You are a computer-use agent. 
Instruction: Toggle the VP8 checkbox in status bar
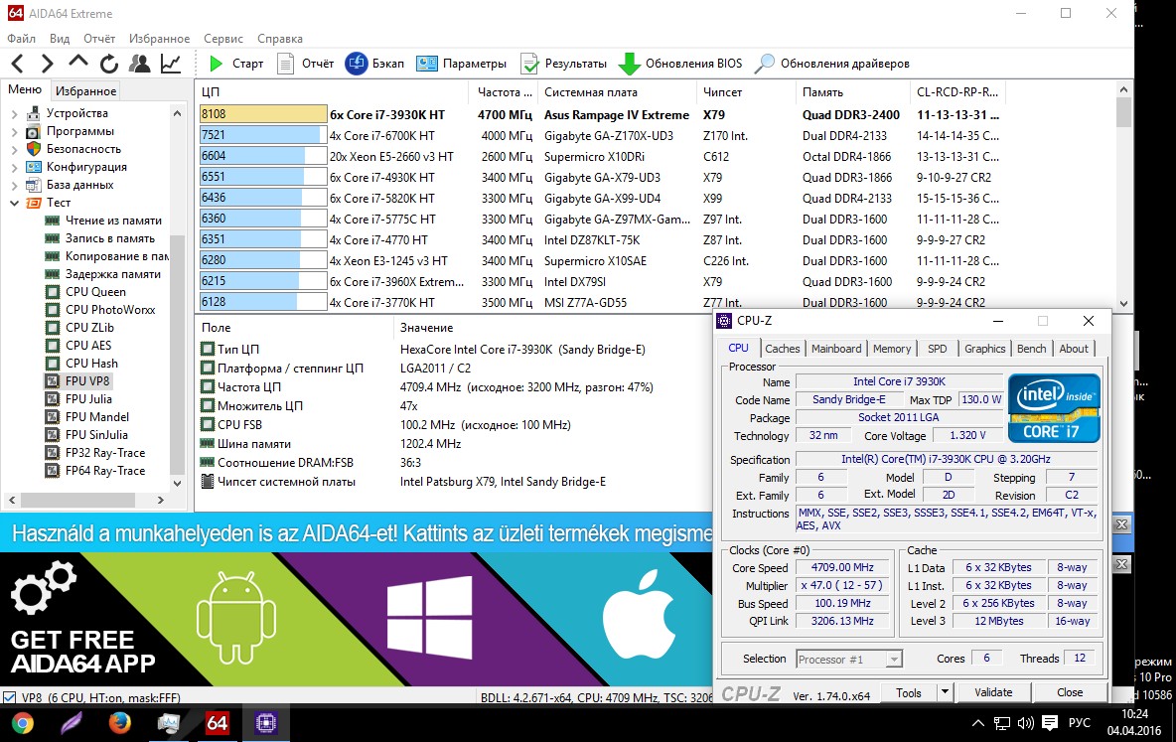[9, 697]
